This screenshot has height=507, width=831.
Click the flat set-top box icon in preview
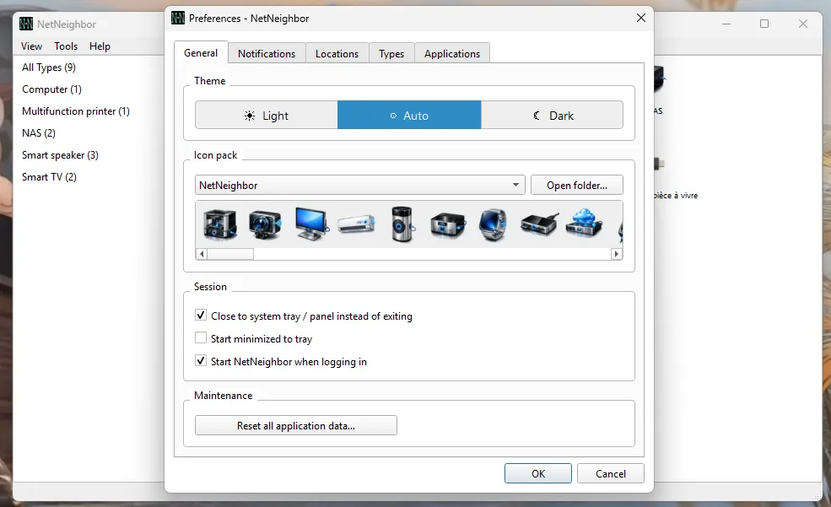pyautogui.click(x=539, y=224)
